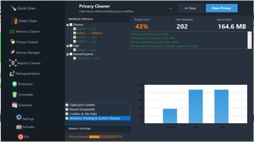Click the AI Clean button
Viewport: 254px width, 142px height.
coord(190,8)
